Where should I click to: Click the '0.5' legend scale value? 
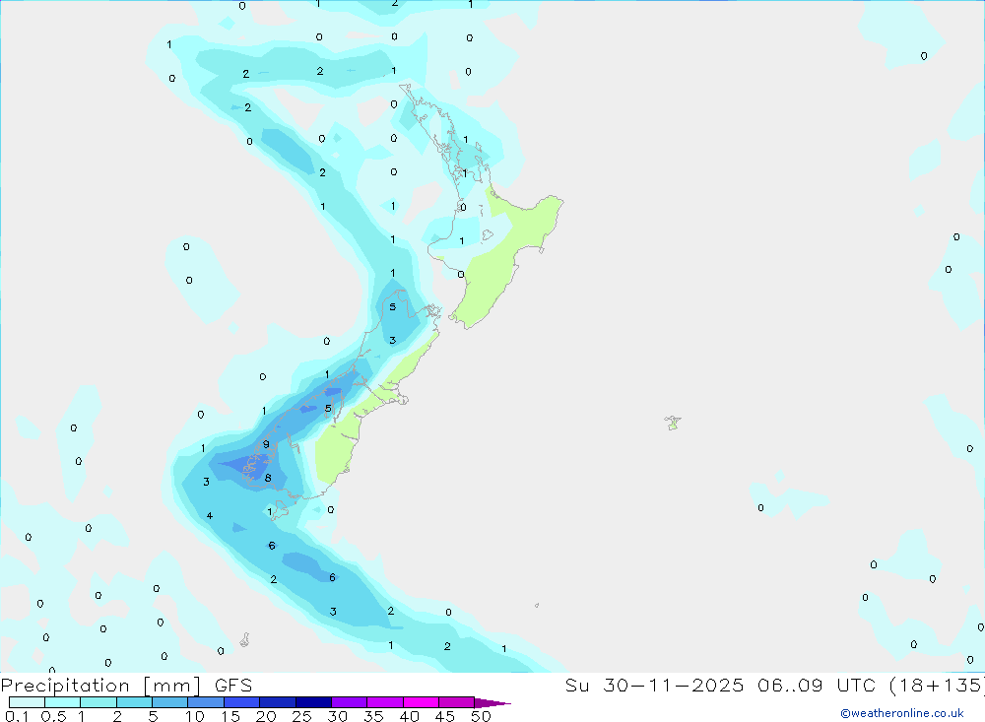[53, 716]
